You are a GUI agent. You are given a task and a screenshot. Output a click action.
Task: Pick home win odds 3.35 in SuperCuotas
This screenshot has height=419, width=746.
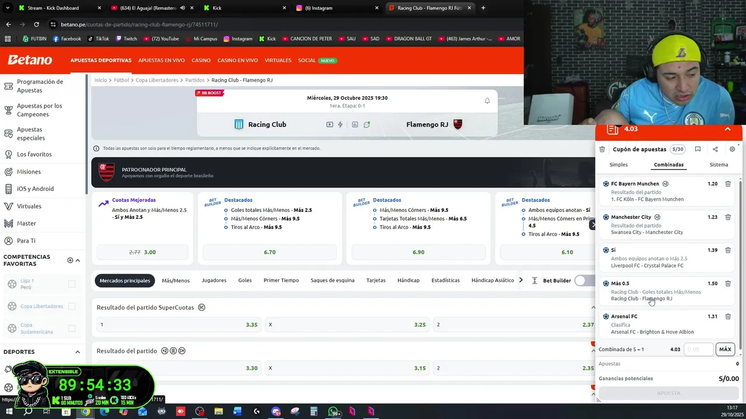click(178, 325)
